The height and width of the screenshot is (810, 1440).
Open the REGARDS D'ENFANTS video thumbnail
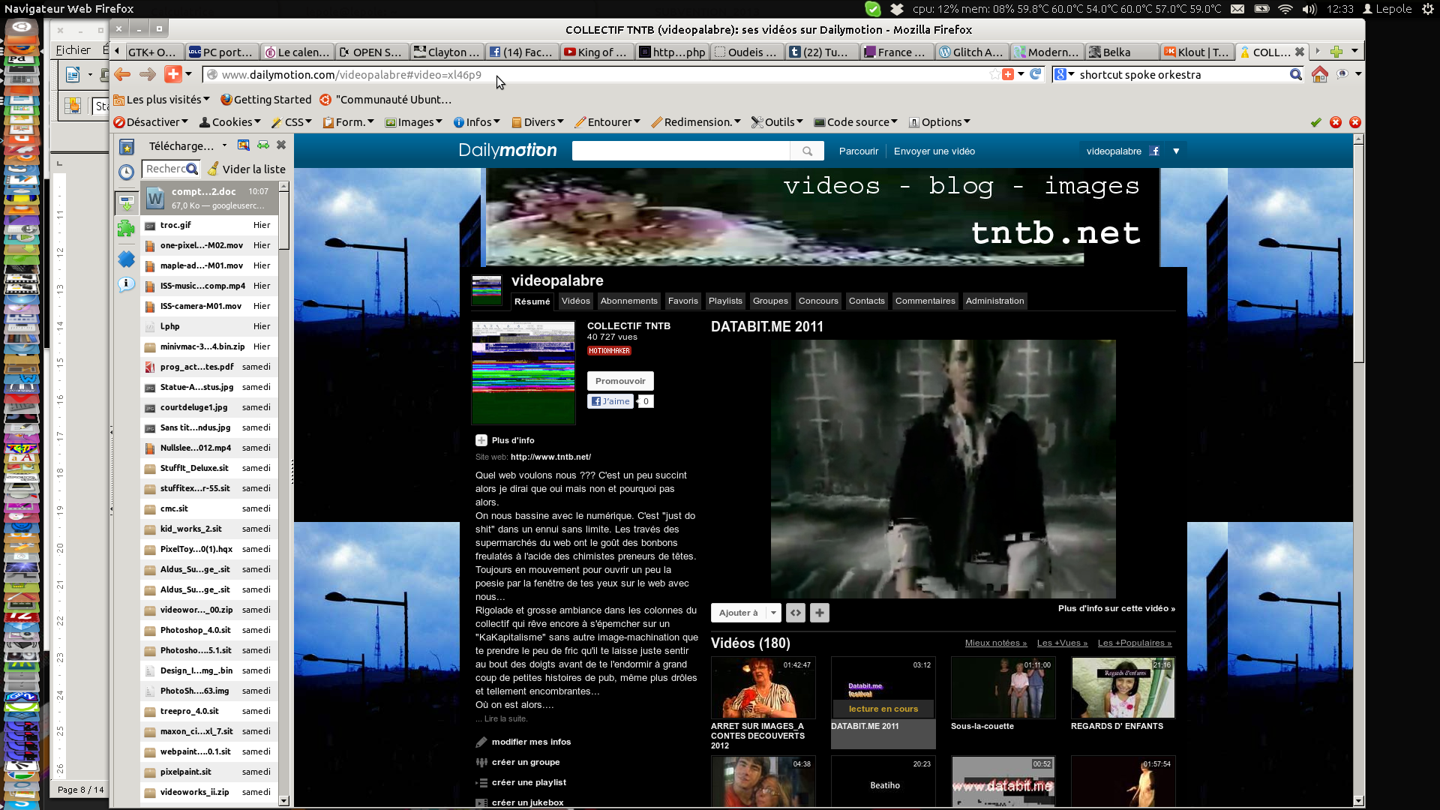[x=1123, y=688]
